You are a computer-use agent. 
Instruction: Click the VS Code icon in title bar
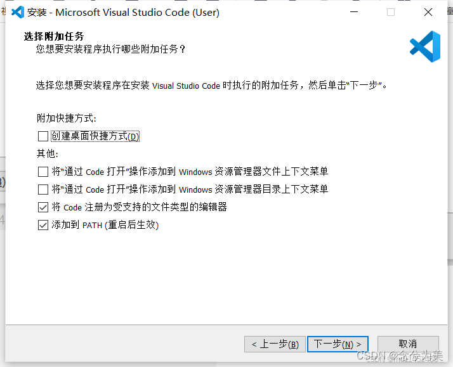tap(18, 12)
